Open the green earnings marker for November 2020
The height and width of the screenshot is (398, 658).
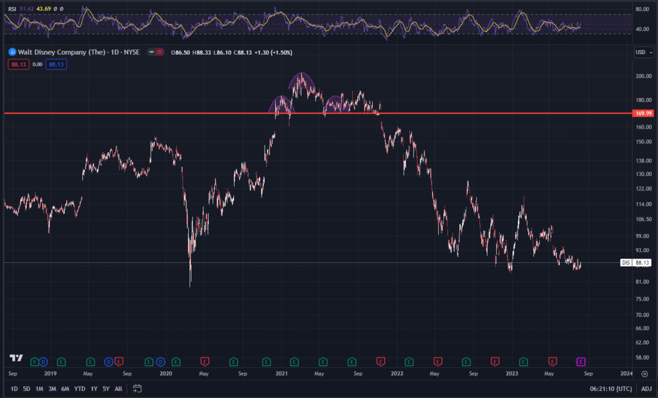click(267, 361)
